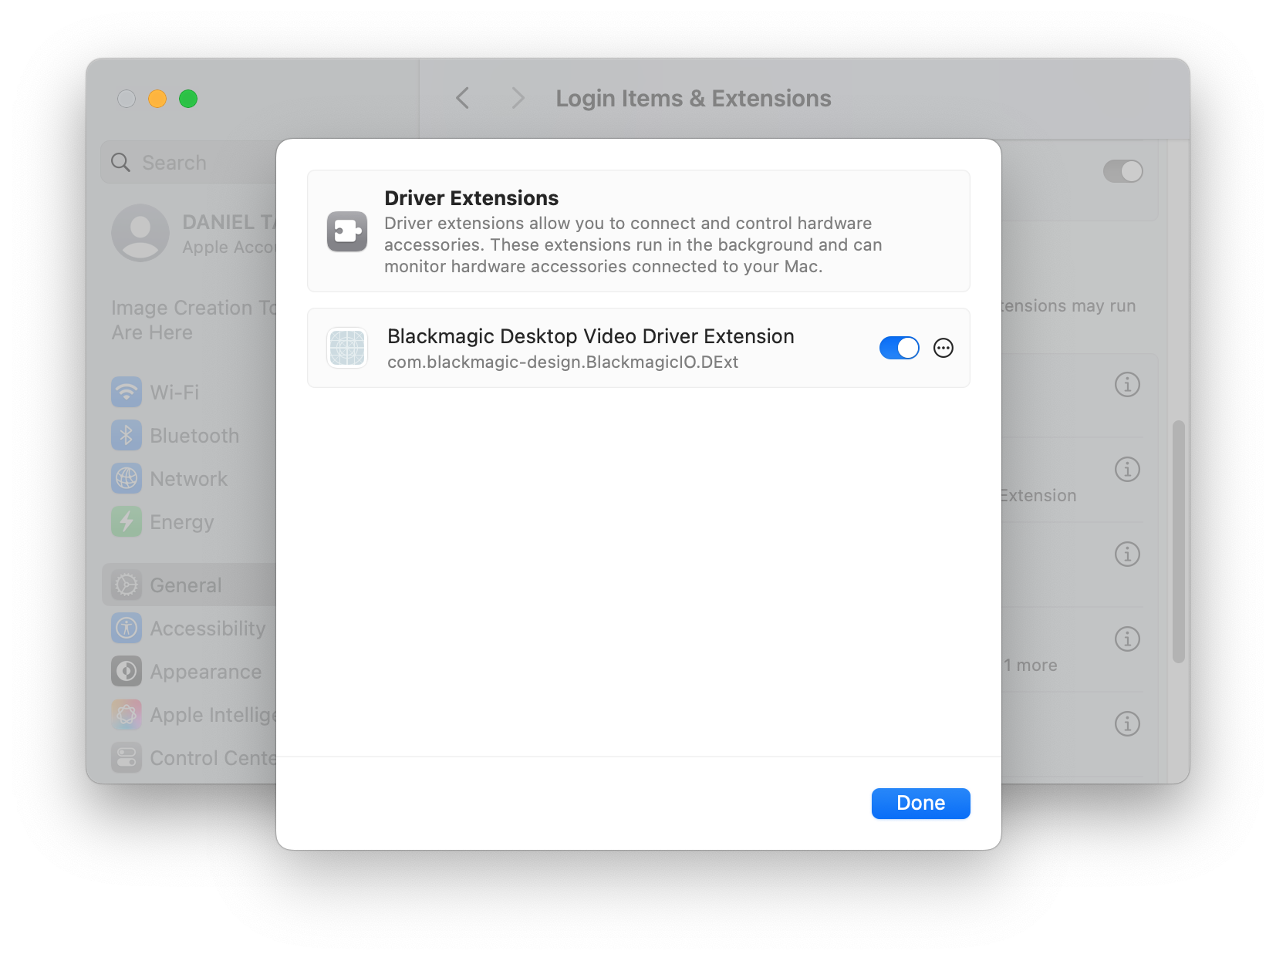The width and height of the screenshot is (1276, 964).
Task: Go back using the back chevron
Action: point(463,98)
